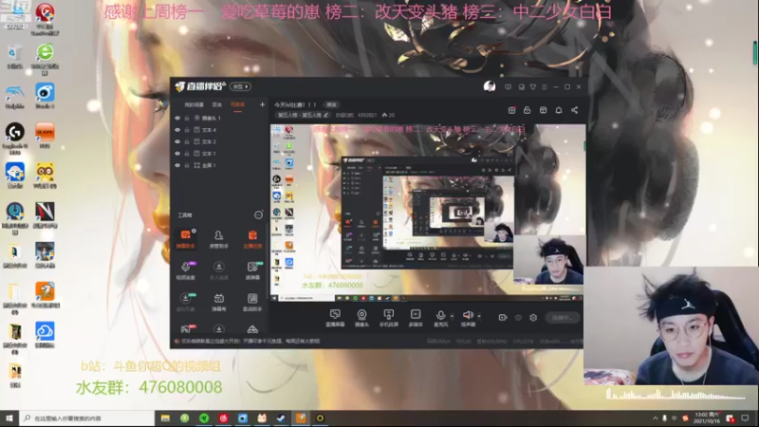Add a new scene with plus button

coord(263,104)
